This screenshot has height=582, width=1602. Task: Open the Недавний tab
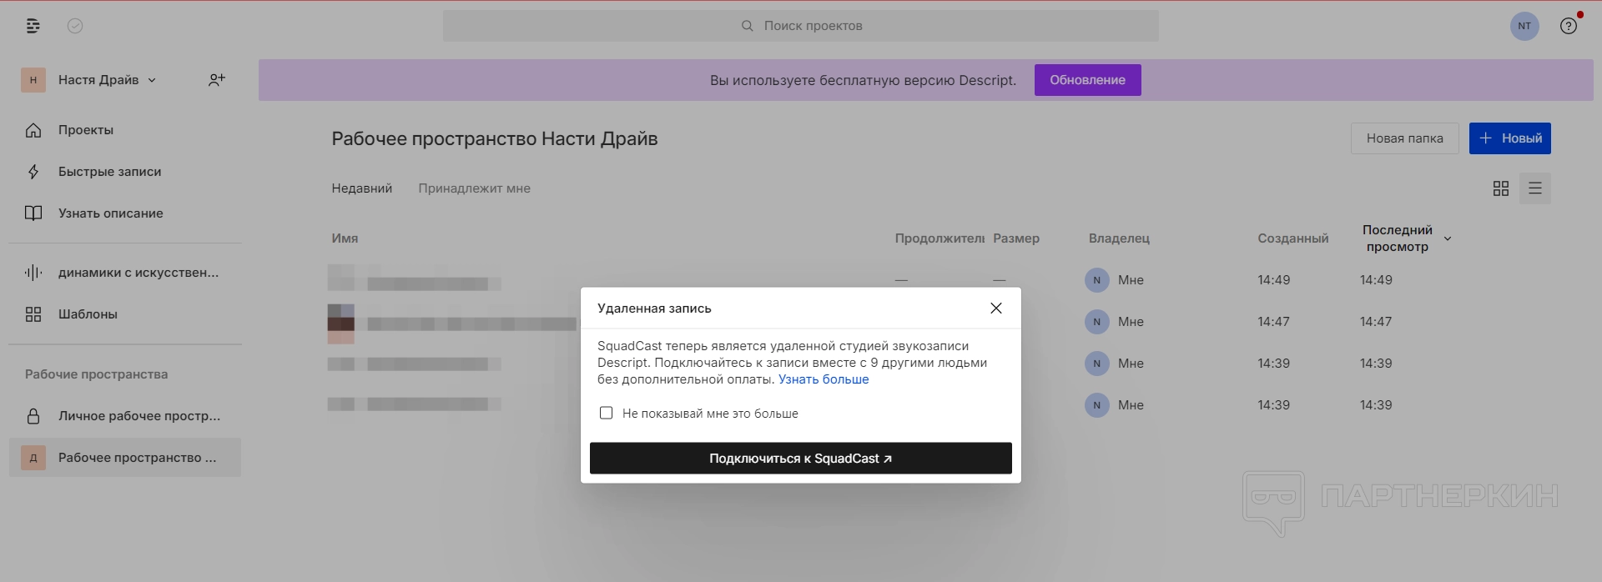click(362, 188)
